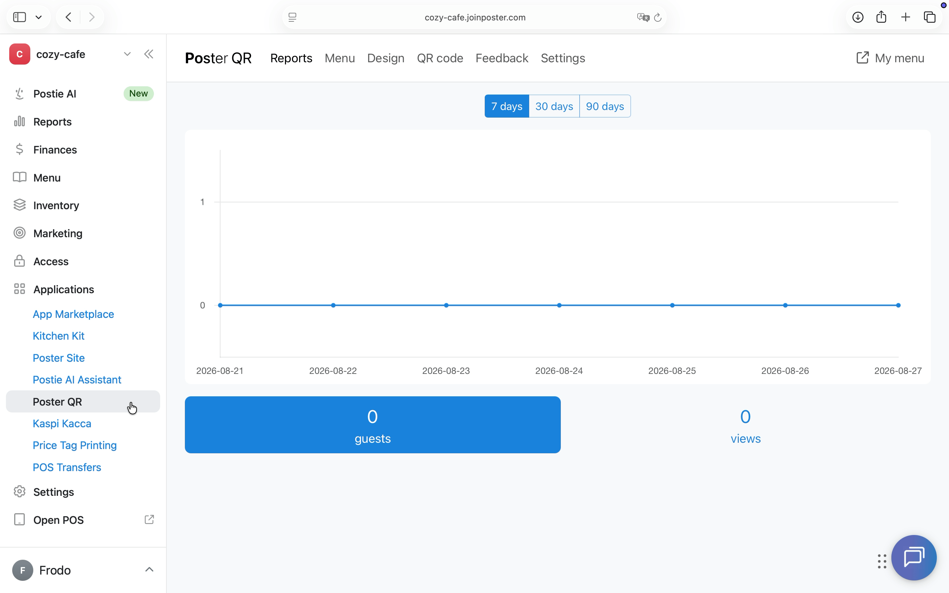Screen dimensions: 949x593
Task: Switch report range to 30 days
Action: click(x=554, y=106)
